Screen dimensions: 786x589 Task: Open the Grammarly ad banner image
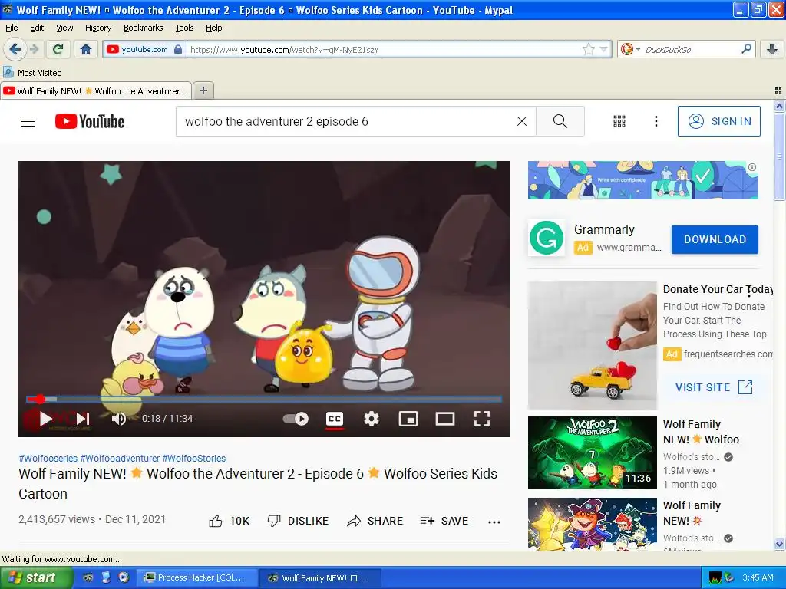pyautogui.click(x=642, y=180)
